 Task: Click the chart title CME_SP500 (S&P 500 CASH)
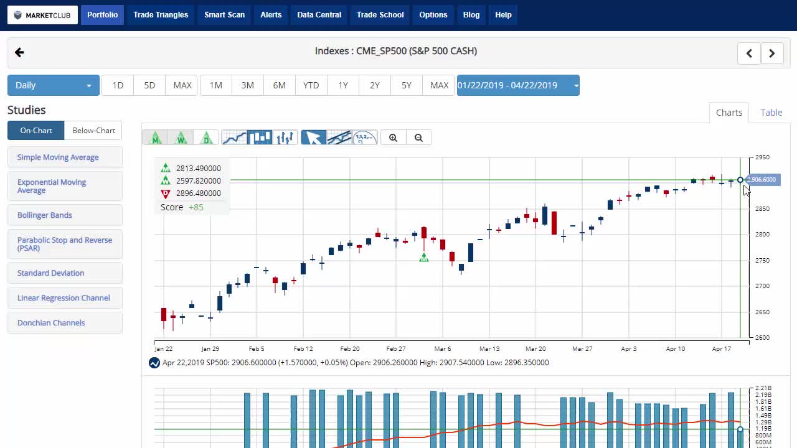396,51
